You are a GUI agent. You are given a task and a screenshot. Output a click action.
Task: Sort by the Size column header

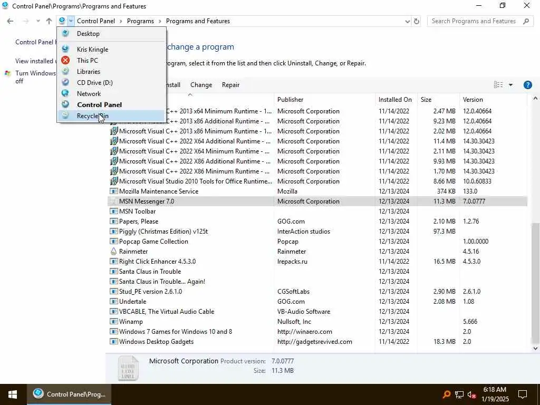[438, 100]
